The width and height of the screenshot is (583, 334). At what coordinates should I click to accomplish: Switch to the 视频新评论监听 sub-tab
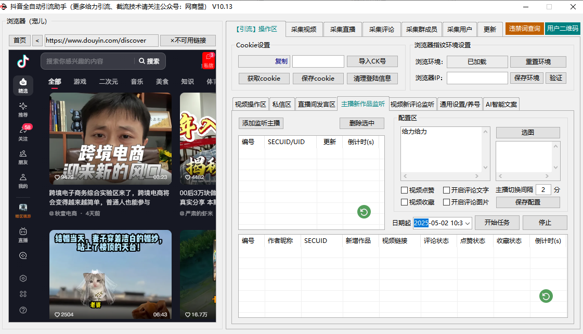[412, 105]
